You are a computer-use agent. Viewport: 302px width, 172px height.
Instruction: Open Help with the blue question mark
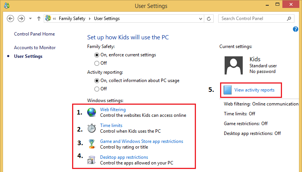pyautogui.click(x=296, y=29)
